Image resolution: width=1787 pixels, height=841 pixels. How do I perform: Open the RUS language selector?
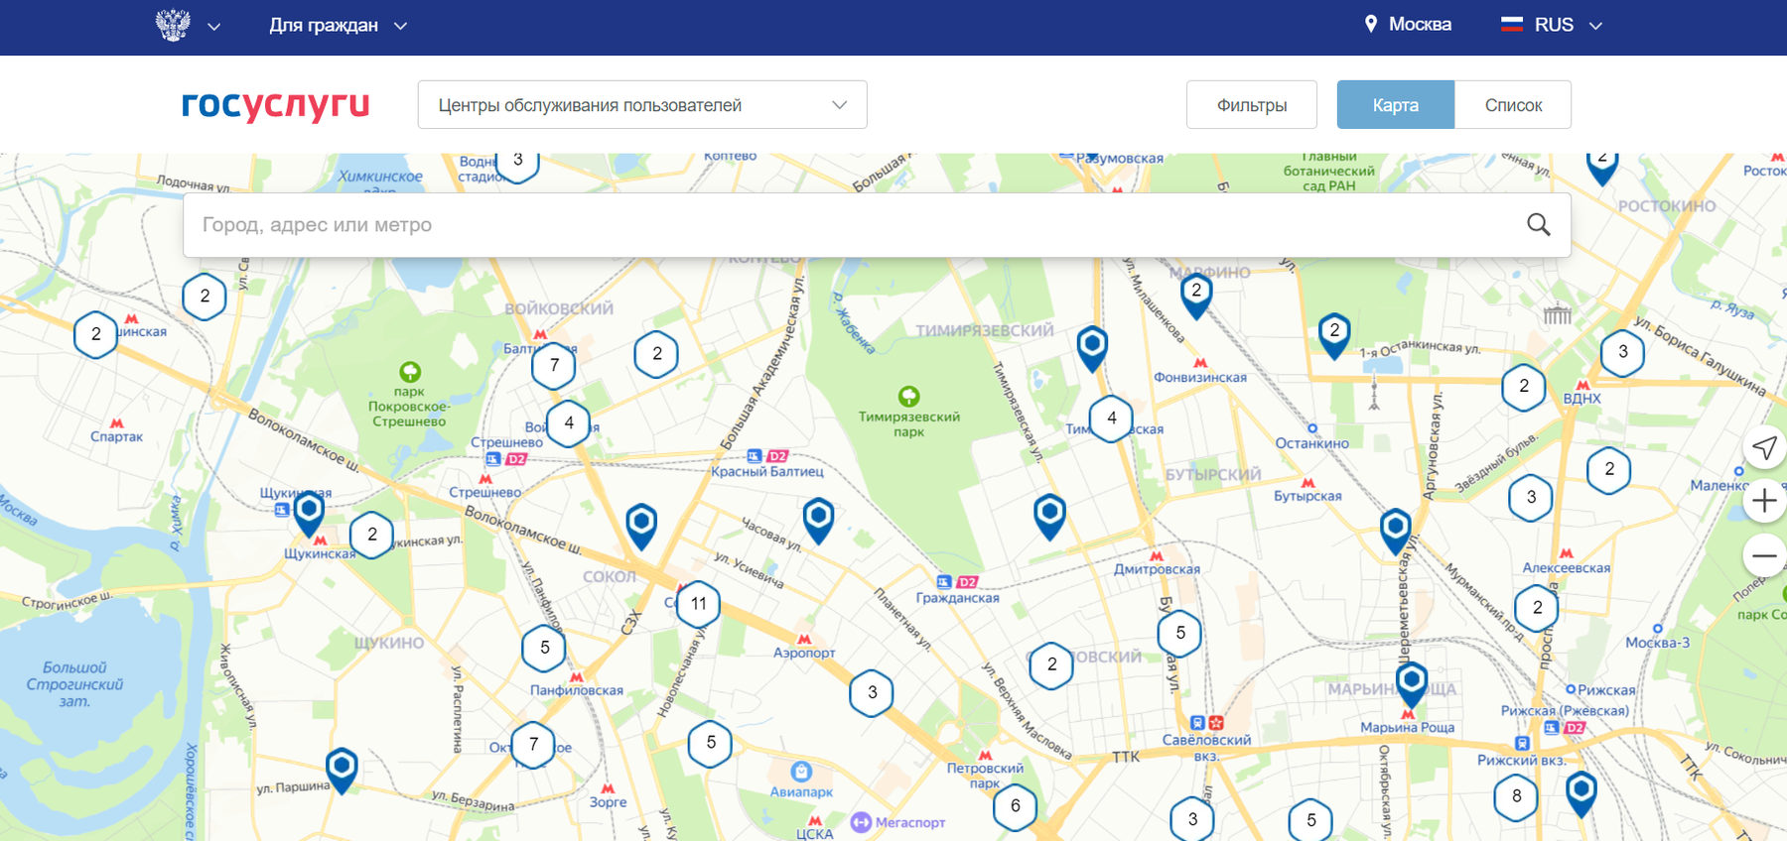click(x=1552, y=26)
